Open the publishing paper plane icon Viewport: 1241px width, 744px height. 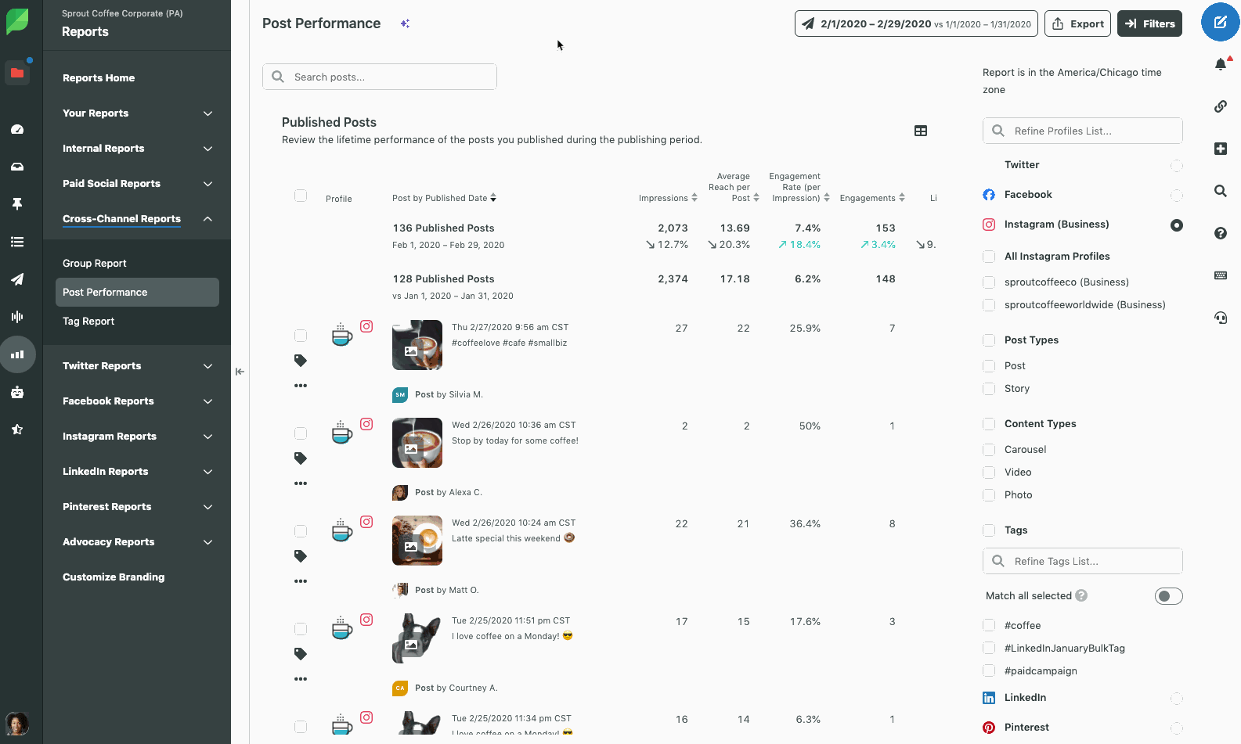(x=17, y=279)
